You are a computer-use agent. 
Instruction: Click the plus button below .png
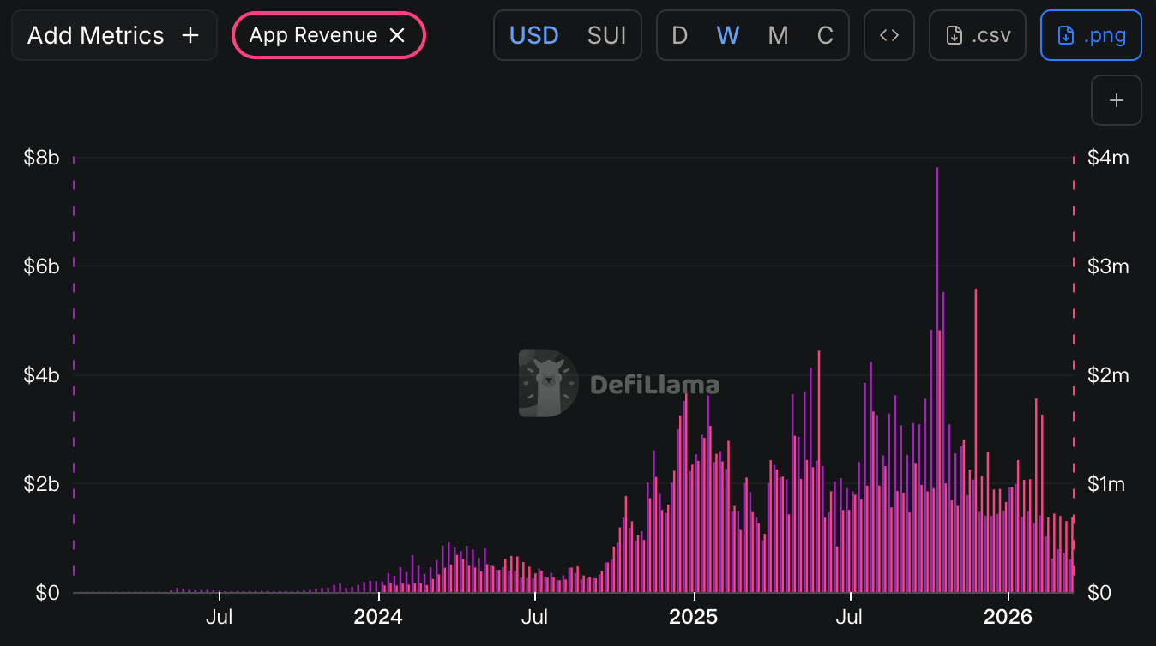point(1116,100)
